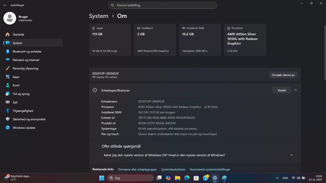Open the Startside settings page
Screen dimensions: 326x183
(18, 35)
